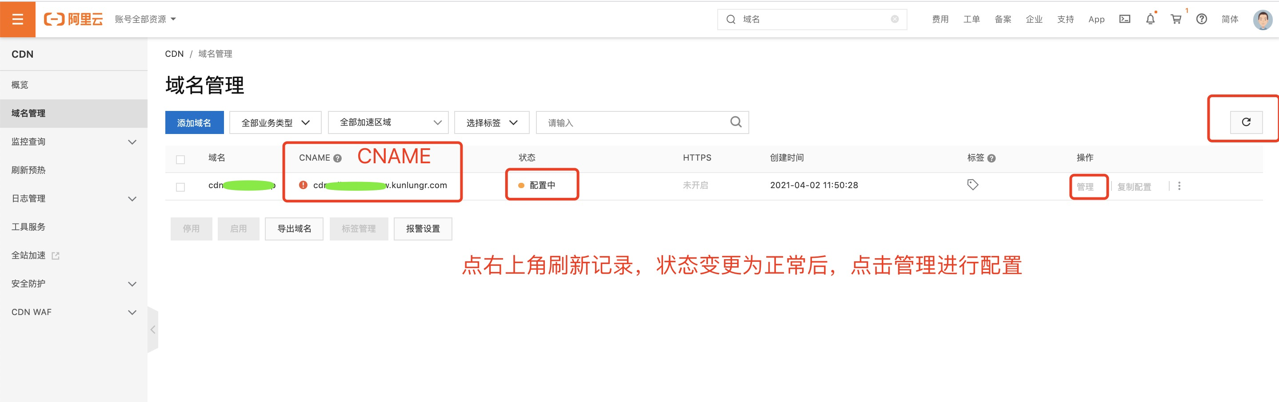Click the tag icon in domain row
Viewport: 1279px width, 402px height.
pos(972,185)
